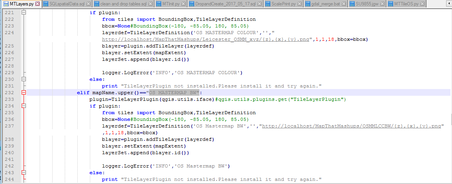Click the save icon on the SQLspatialData.sql tab
The width and height of the screenshot is (452, 184).
46,4
